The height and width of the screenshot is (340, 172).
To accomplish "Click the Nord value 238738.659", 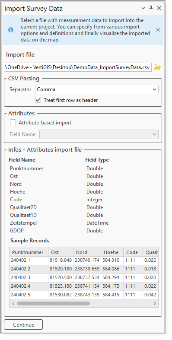I will [x=87, y=269].
